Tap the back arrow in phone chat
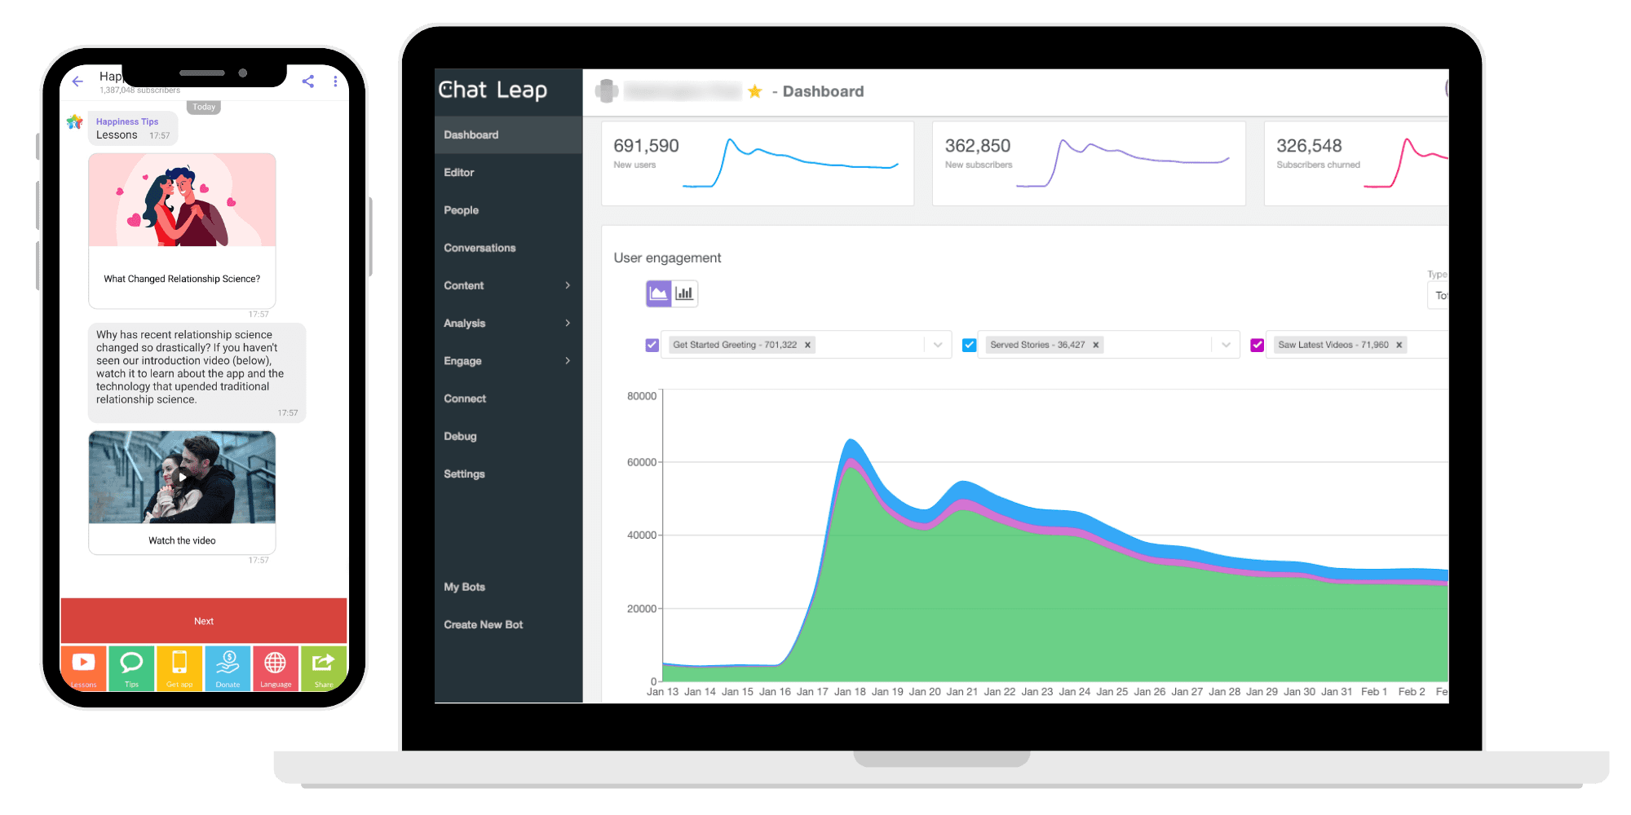 (x=77, y=81)
